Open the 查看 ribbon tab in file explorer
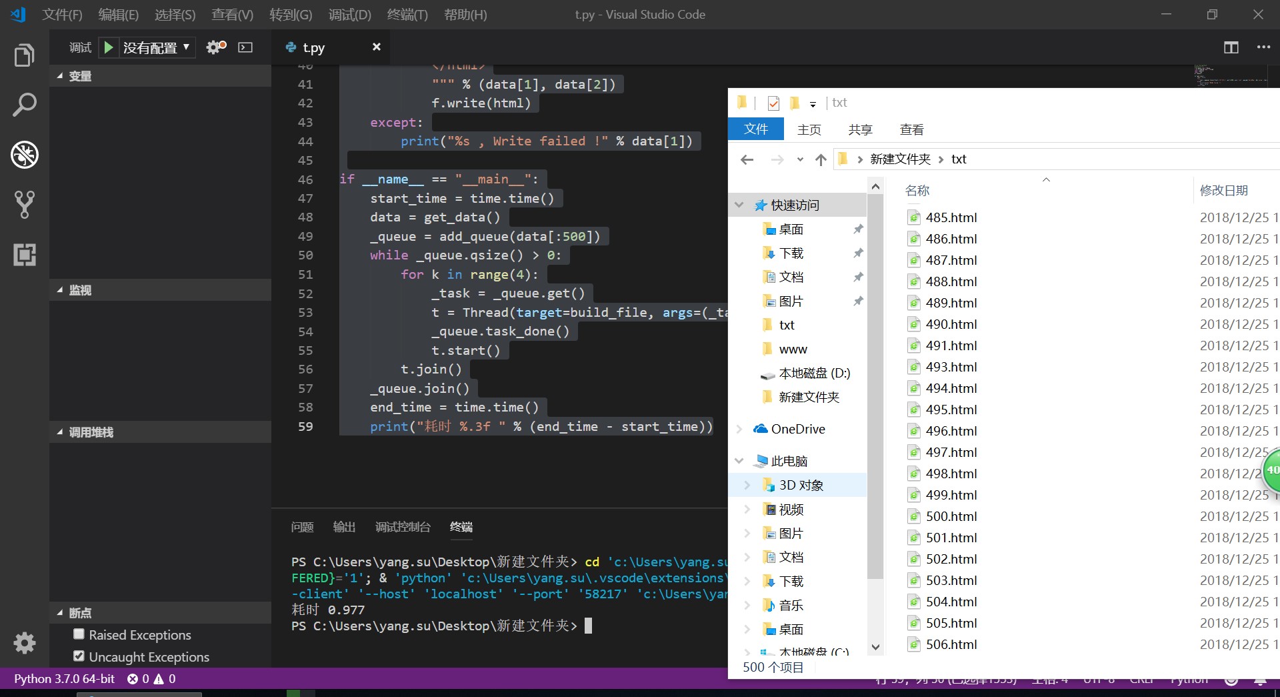The image size is (1280, 697). coord(911,130)
